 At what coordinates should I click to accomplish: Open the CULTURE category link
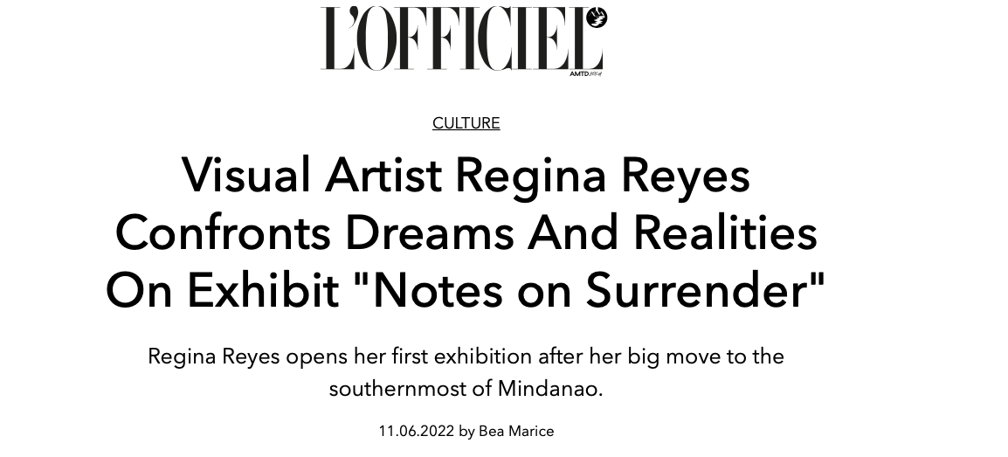point(466,123)
